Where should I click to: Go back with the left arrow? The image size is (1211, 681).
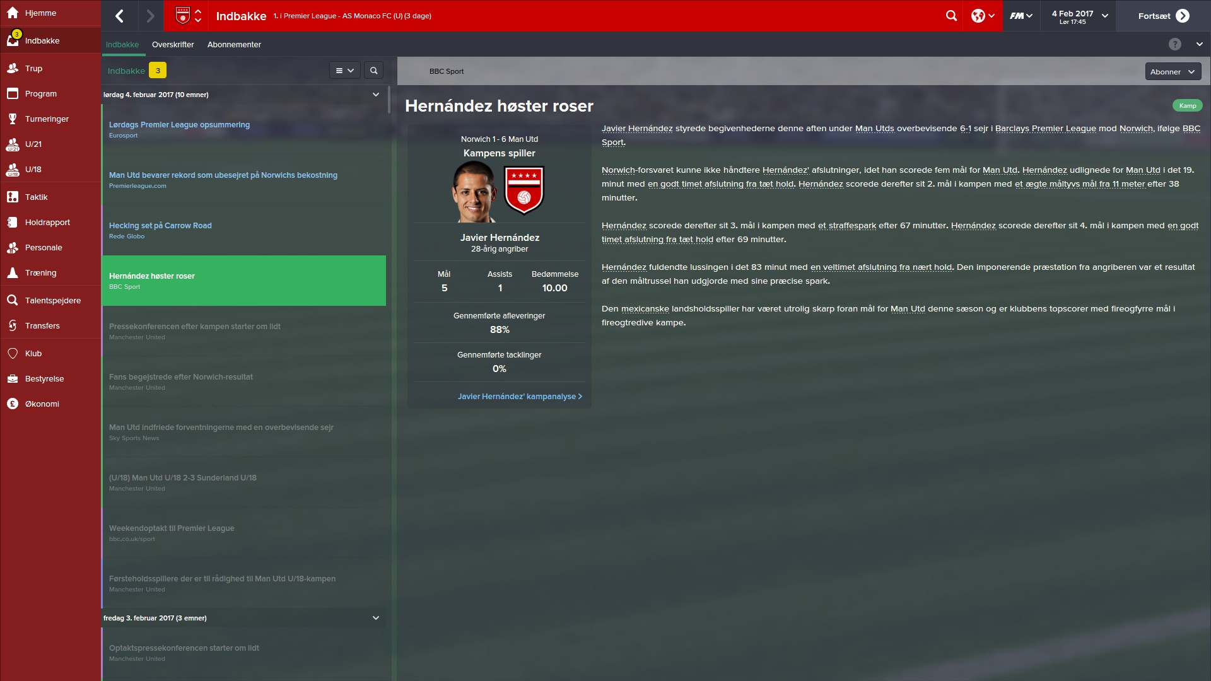click(x=120, y=16)
